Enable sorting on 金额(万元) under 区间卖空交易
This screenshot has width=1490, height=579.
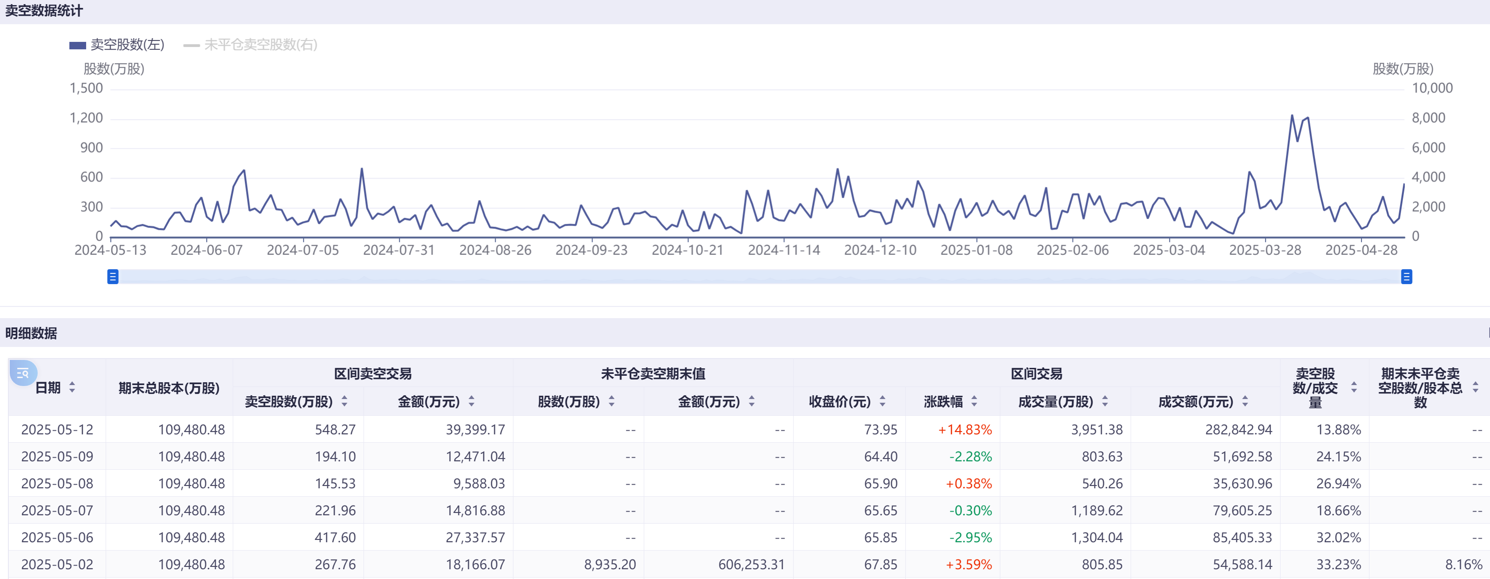[x=472, y=402]
